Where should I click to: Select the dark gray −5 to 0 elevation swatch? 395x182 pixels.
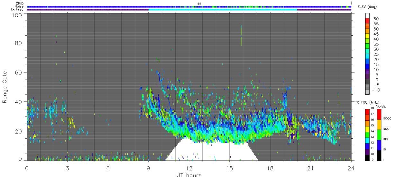click(367, 82)
